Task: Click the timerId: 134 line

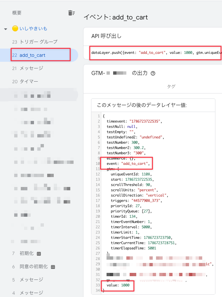Action: (124, 216)
